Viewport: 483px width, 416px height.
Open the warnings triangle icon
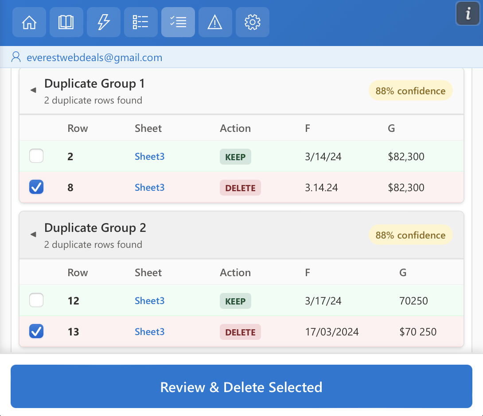coord(215,22)
